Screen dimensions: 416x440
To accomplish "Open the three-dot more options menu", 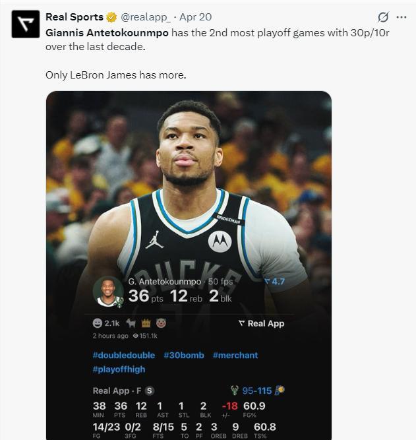I will tap(401, 17).
